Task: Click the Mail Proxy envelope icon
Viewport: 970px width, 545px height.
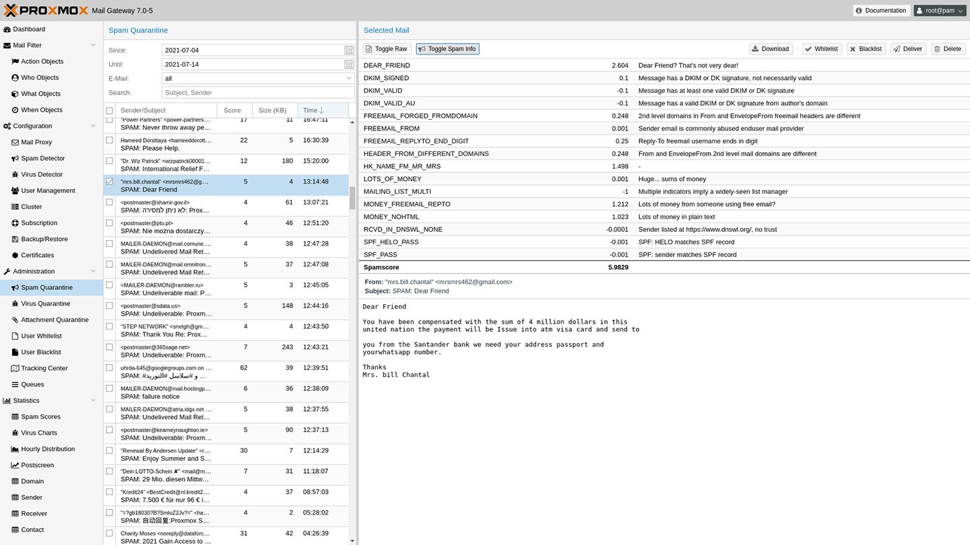Action: [x=15, y=142]
